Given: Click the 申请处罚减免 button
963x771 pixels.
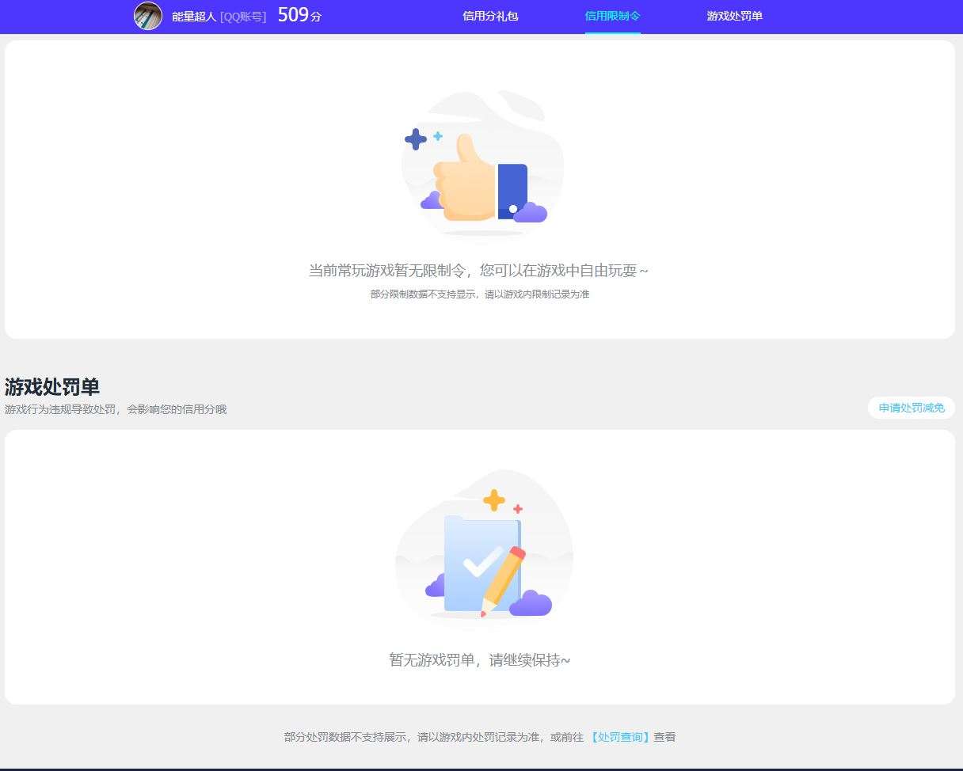Looking at the screenshot, I should (x=912, y=408).
